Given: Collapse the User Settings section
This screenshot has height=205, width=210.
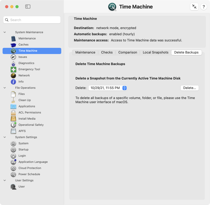Looking at the screenshot, I should coord(5,180).
